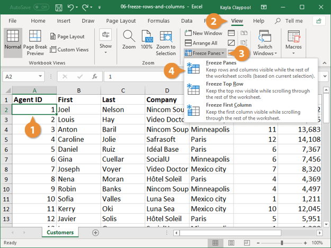The width and height of the screenshot is (331, 248).
Task: Choose Freeze Top Row option
Action: (224, 84)
